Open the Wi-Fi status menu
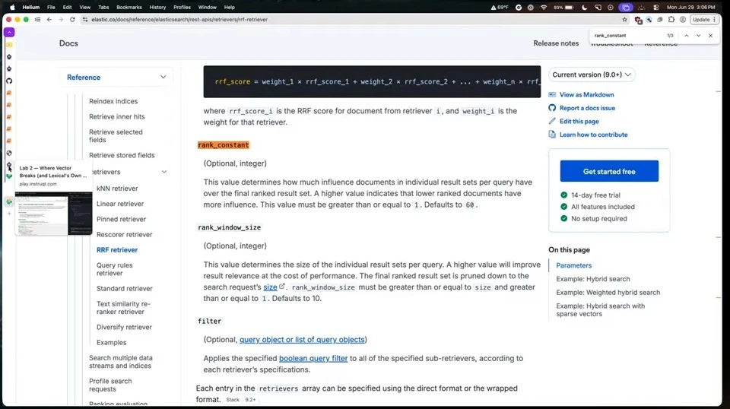The image size is (730, 409). point(543,8)
